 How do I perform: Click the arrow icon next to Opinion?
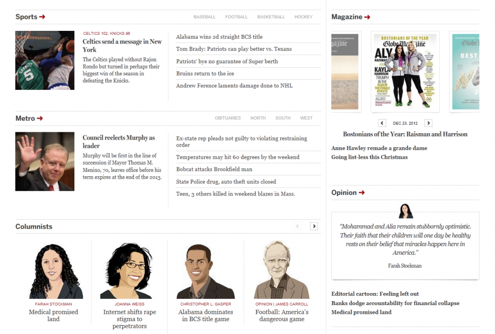pyautogui.click(x=362, y=193)
